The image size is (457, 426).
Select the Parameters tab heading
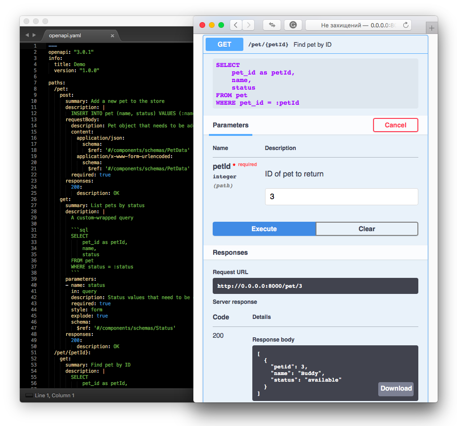pyautogui.click(x=231, y=125)
